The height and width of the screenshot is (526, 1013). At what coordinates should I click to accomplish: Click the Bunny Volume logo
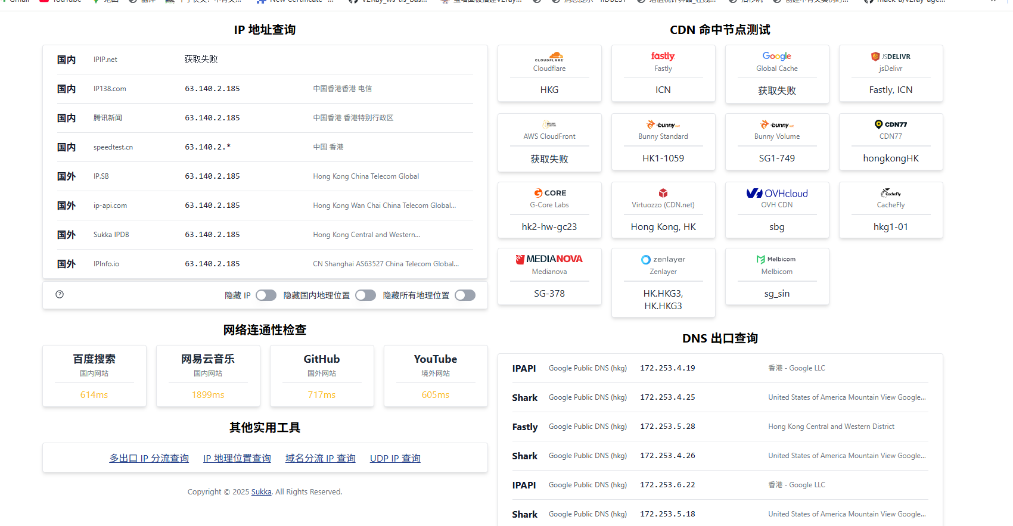(776, 125)
